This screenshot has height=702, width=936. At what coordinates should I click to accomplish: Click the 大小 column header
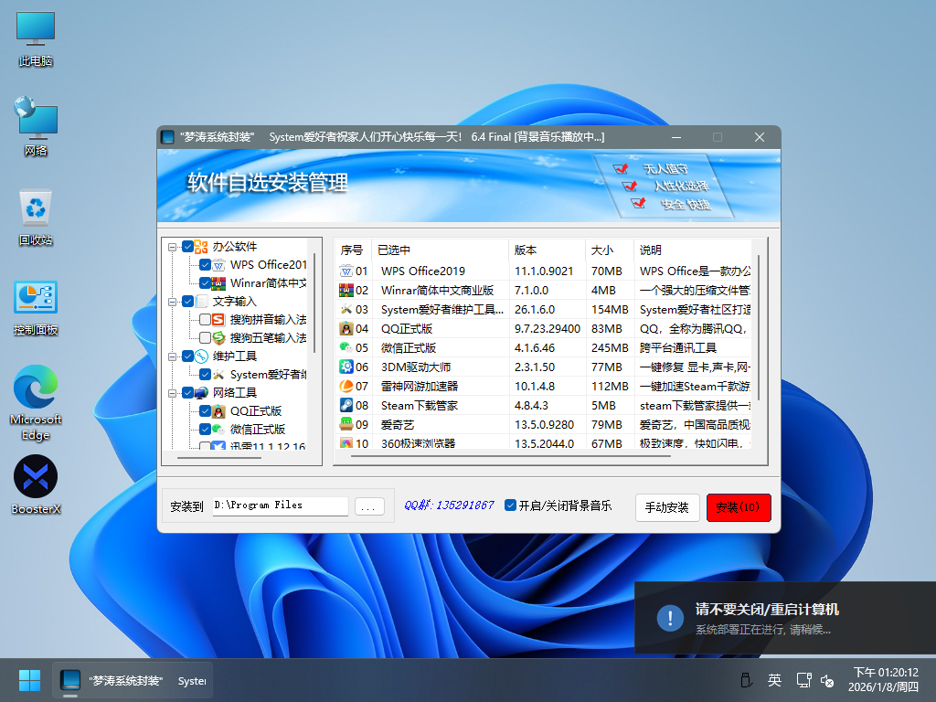(609, 250)
